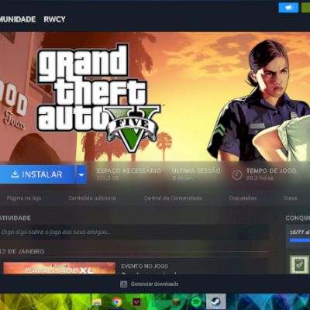Viewport: 310px width, 310px height.
Task: Click the TEMPO DE JOGO label
Action: tap(271, 170)
